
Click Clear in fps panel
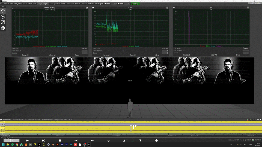(x=238, y=55)
